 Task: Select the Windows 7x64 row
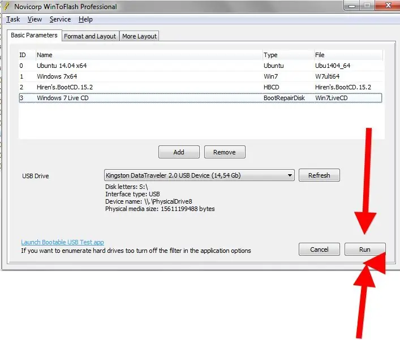[x=200, y=76]
